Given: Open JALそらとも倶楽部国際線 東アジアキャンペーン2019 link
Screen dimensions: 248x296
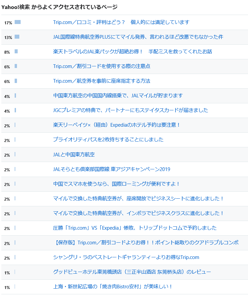Looking at the screenshot, I should (x=112, y=169).
